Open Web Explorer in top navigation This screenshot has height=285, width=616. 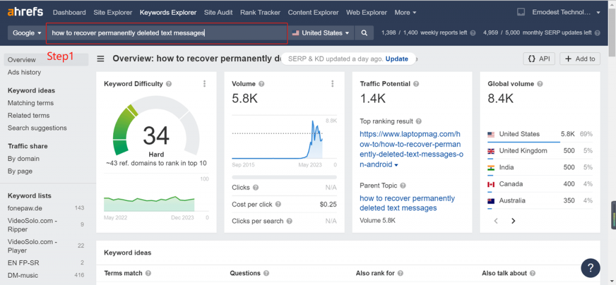tap(366, 13)
